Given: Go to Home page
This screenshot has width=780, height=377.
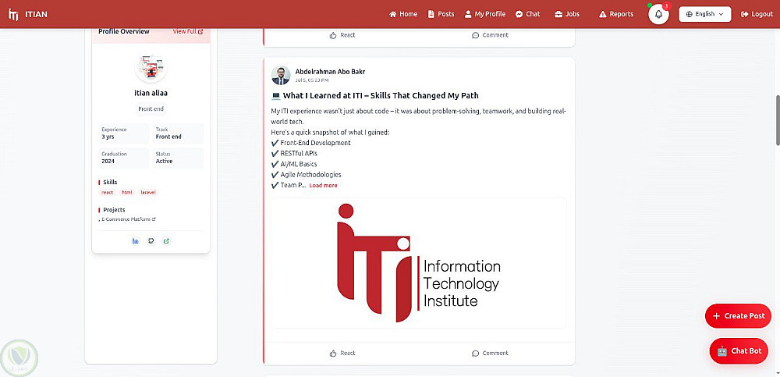Looking at the screenshot, I should pos(403,14).
